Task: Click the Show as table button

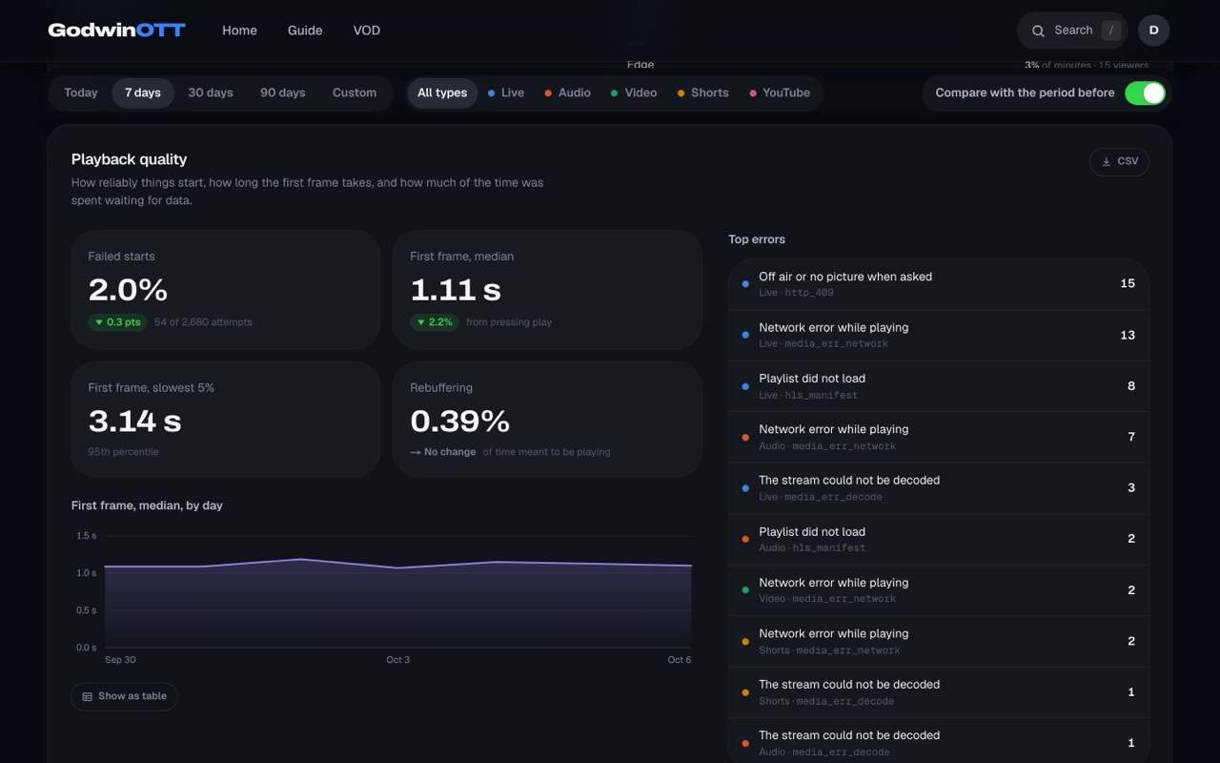Action: point(124,696)
